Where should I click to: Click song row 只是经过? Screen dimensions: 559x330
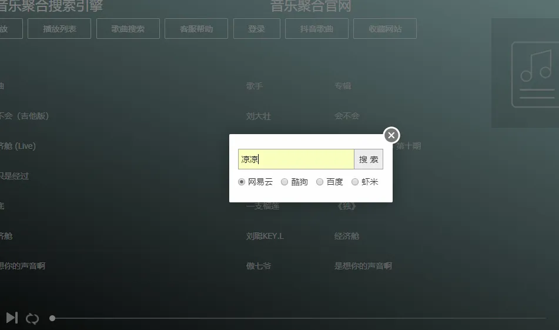coord(14,176)
